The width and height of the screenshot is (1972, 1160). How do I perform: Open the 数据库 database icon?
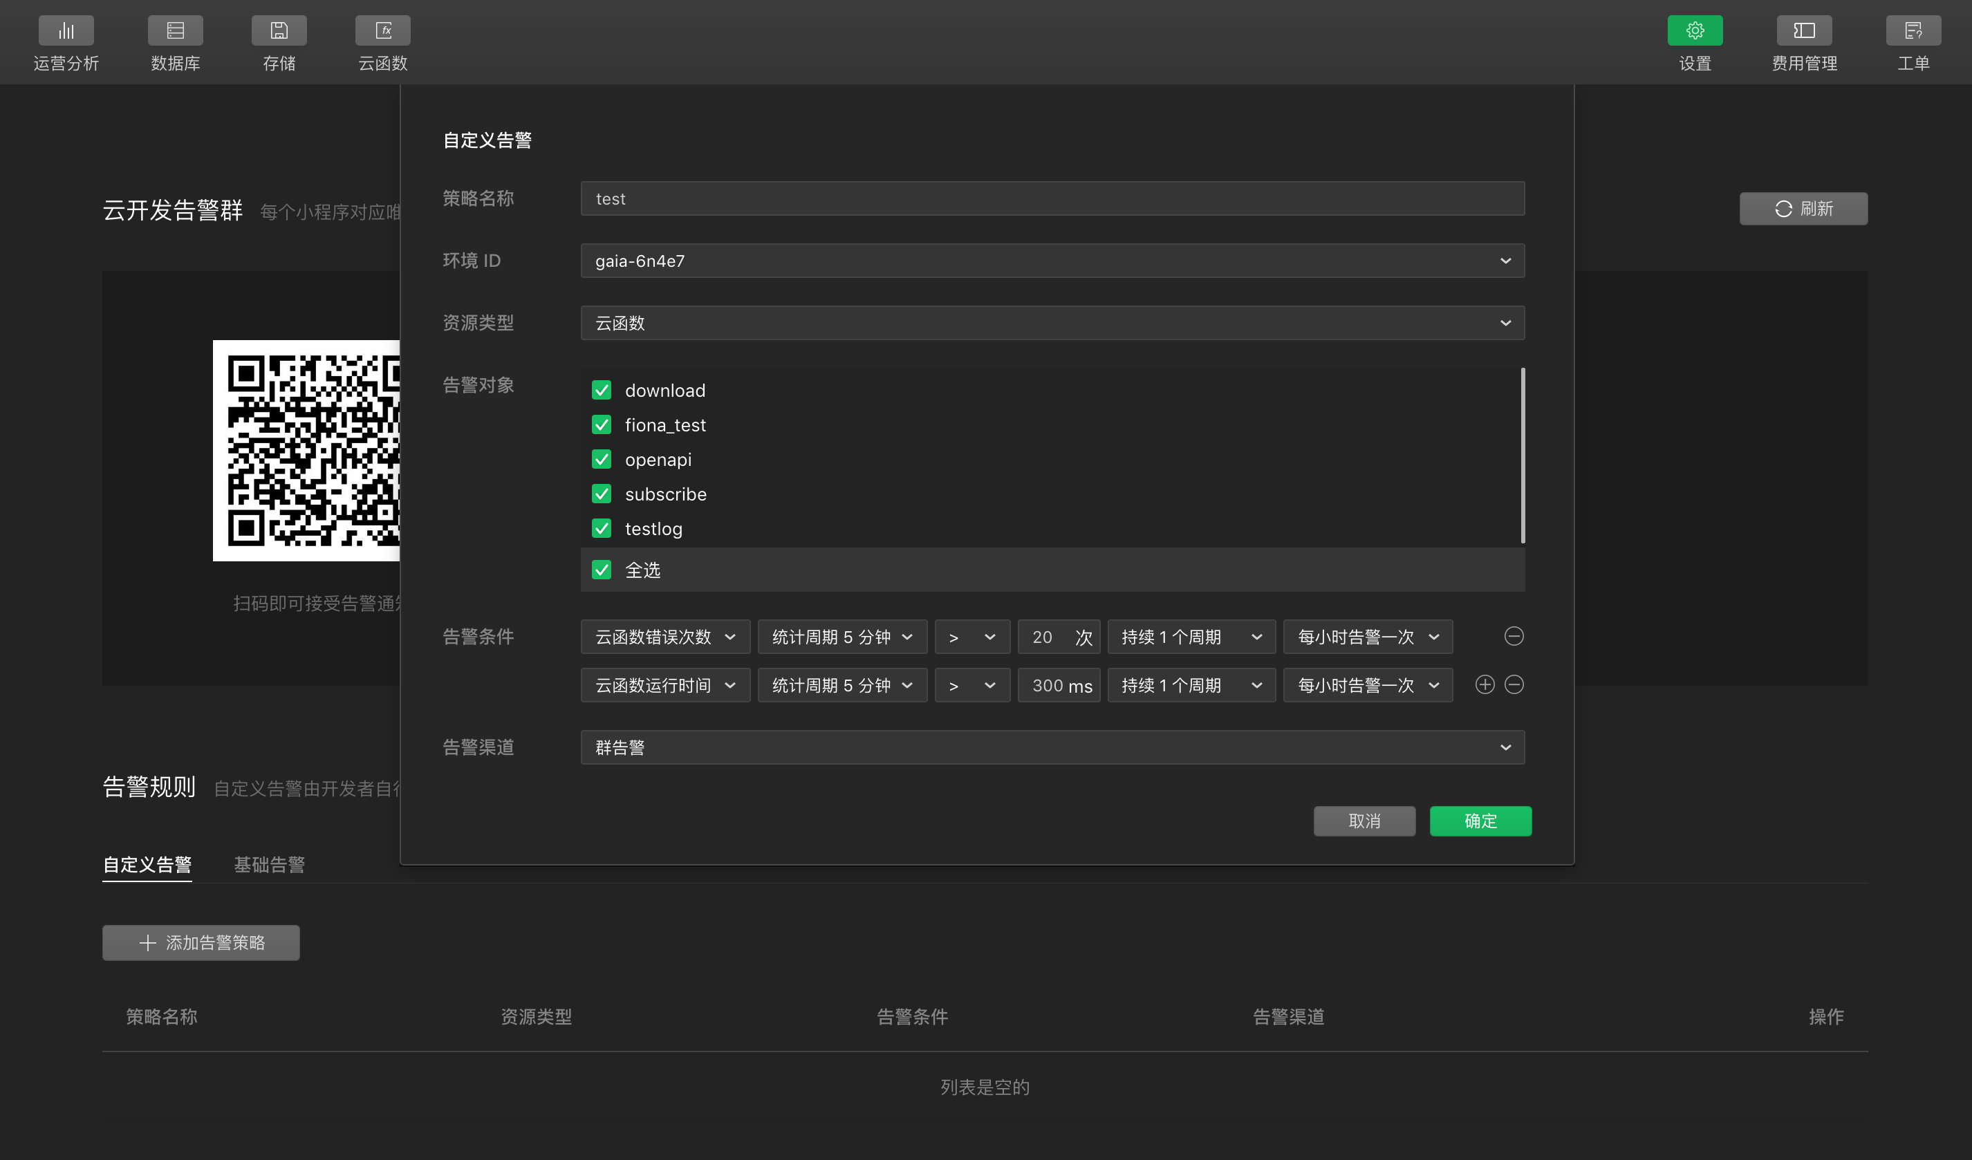(x=176, y=31)
